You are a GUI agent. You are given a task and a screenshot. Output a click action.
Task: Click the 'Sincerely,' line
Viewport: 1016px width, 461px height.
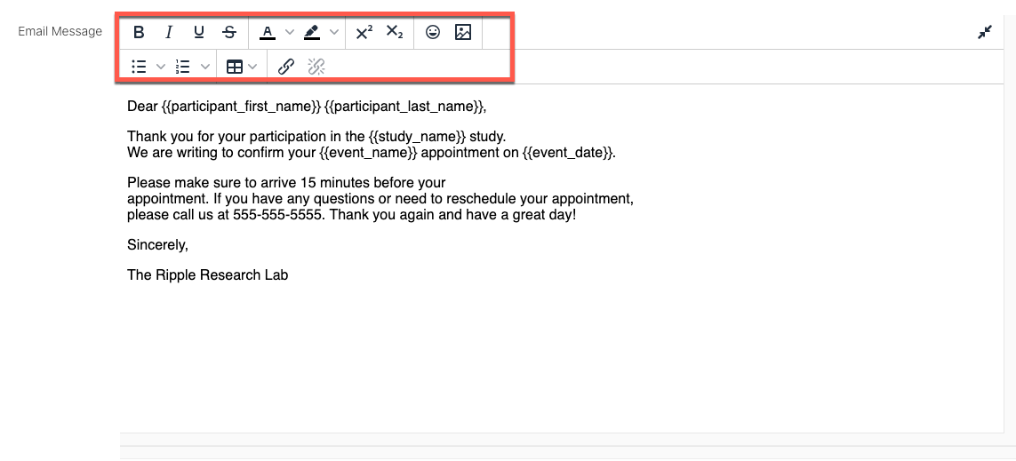point(157,245)
